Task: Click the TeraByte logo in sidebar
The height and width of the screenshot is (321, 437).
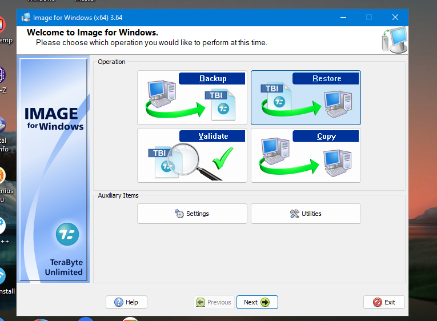Action: pos(67,234)
